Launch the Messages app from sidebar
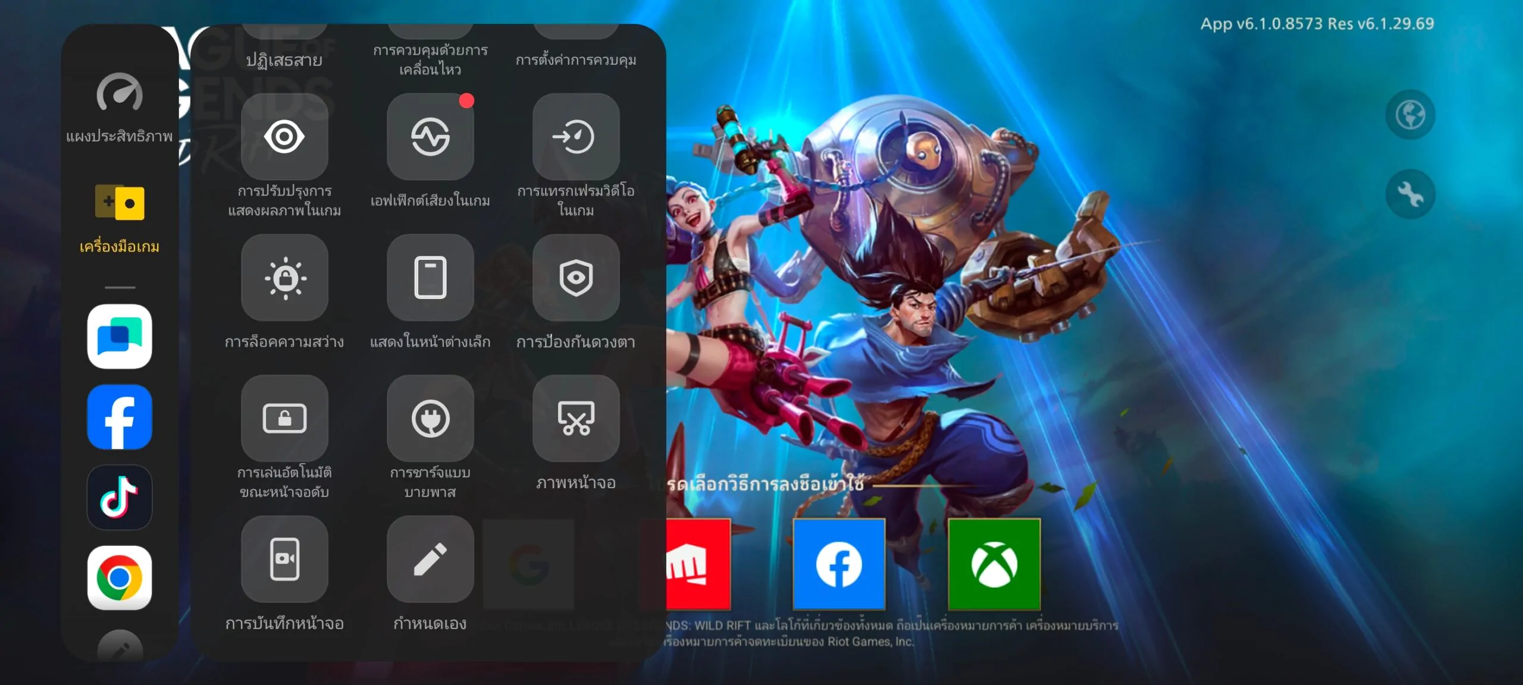The height and width of the screenshot is (685, 1523). click(120, 337)
